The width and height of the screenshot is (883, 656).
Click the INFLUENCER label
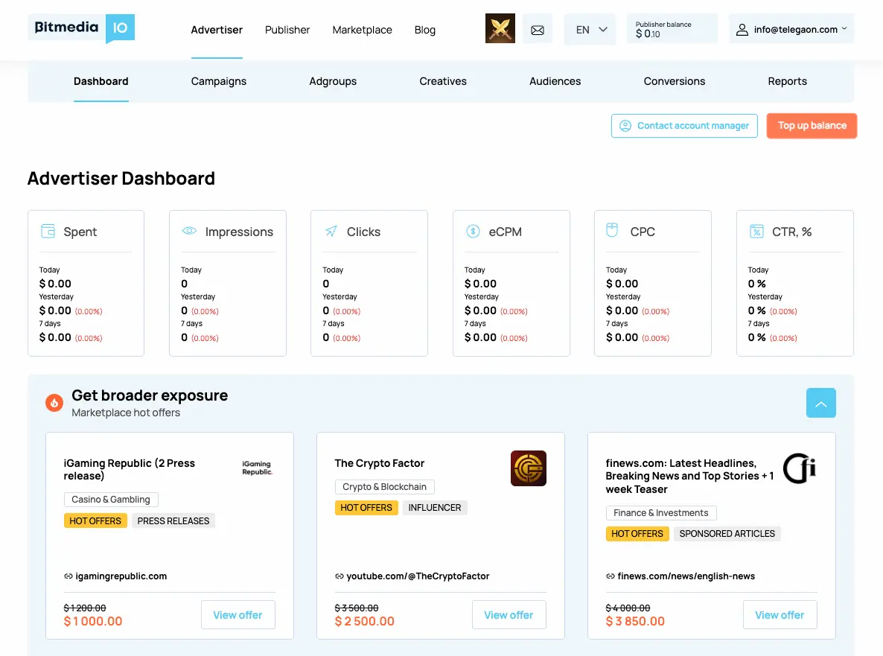[435, 507]
